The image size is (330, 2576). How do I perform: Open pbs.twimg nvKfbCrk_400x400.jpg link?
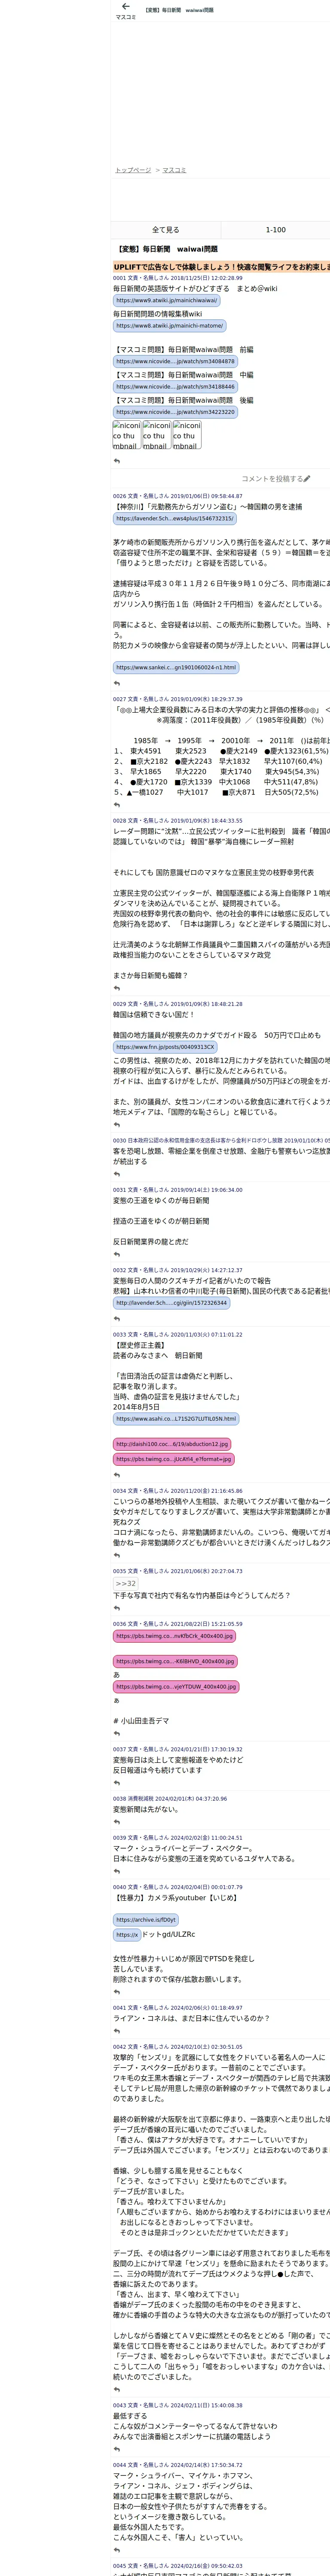(175, 1637)
